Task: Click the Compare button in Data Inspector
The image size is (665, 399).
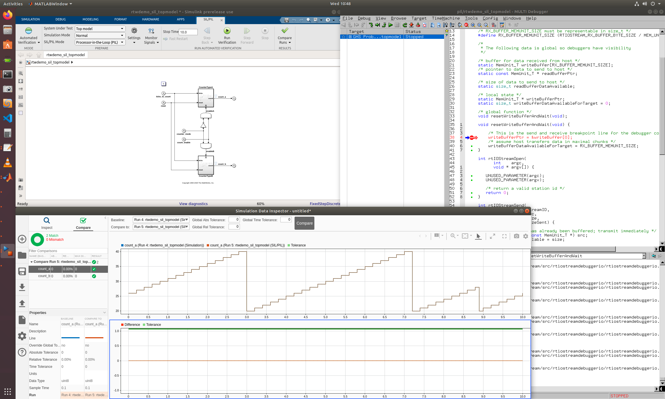Action: coord(304,223)
